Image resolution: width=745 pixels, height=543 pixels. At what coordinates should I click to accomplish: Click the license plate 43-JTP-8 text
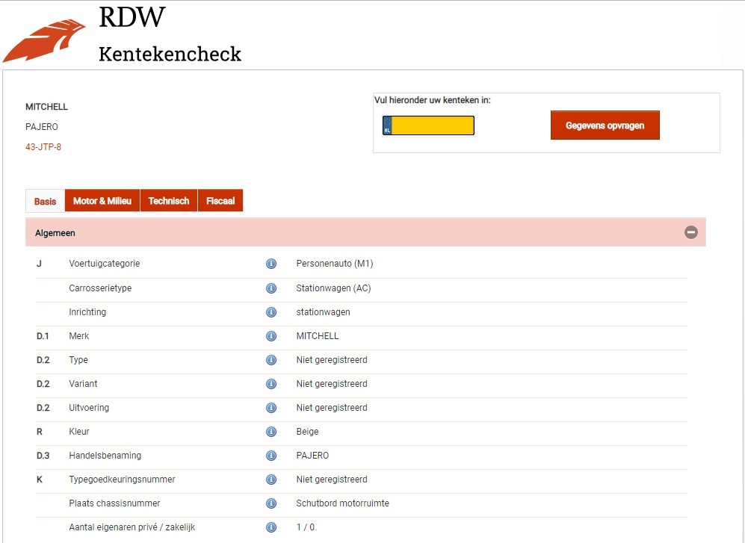[x=43, y=147]
